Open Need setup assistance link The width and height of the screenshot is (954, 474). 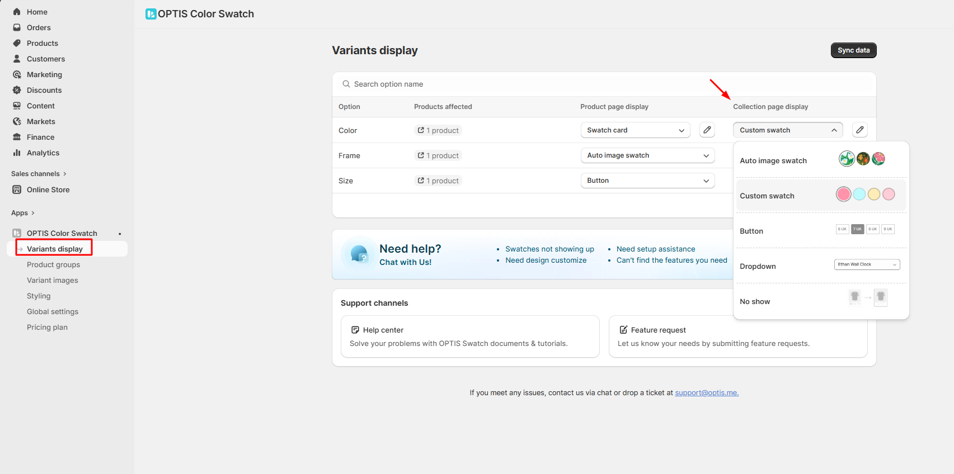pyautogui.click(x=656, y=249)
